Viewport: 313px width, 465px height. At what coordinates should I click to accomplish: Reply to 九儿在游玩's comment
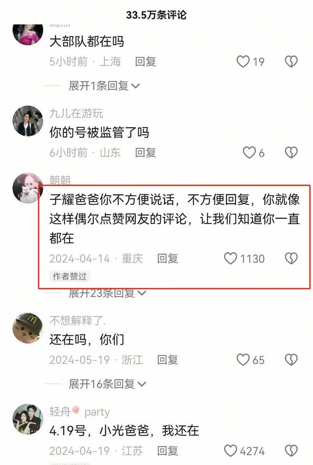tap(146, 152)
